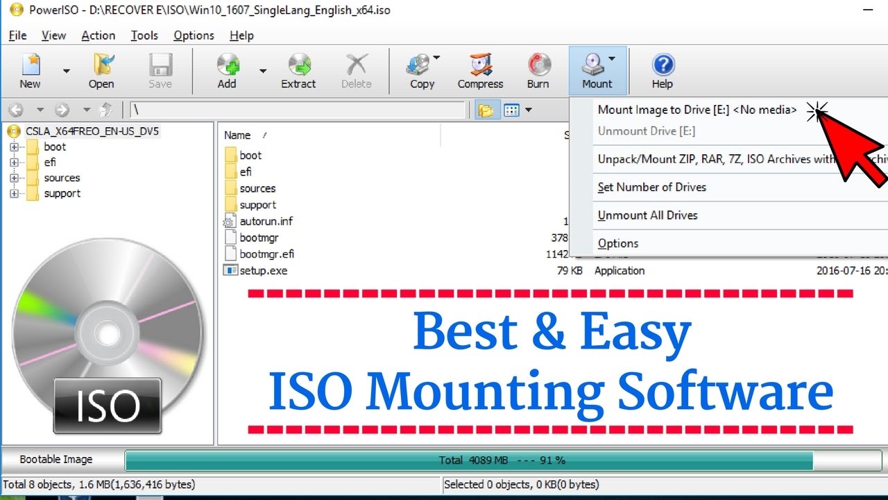This screenshot has width=888, height=500.
Task: Click the PowerISO title bar app icon
Action: click(x=15, y=12)
